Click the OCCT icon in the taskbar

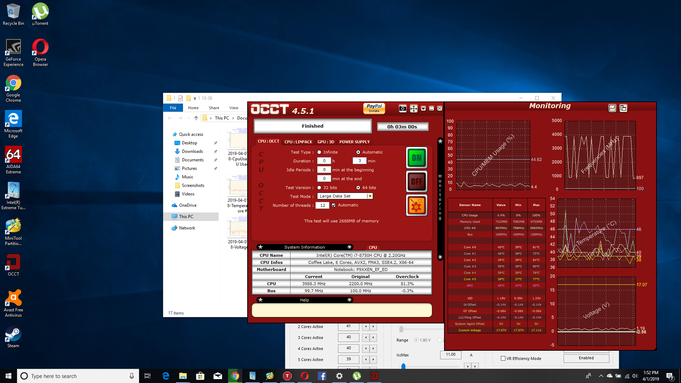tap(374, 376)
